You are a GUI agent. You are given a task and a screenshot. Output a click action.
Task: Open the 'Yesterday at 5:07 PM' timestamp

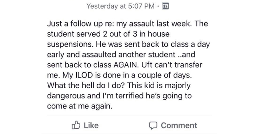[120, 6]
